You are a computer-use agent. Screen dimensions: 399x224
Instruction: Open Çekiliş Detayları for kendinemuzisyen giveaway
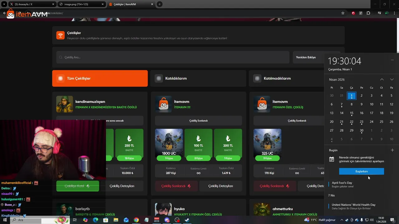[x=122, y=186]
